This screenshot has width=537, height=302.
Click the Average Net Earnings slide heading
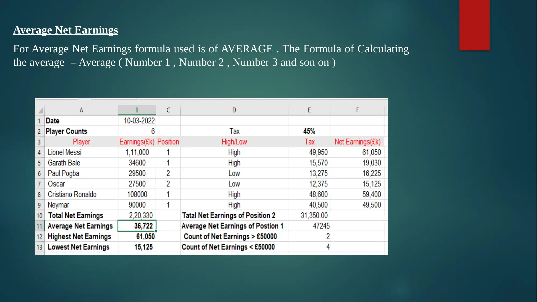[x=65, y=30]
